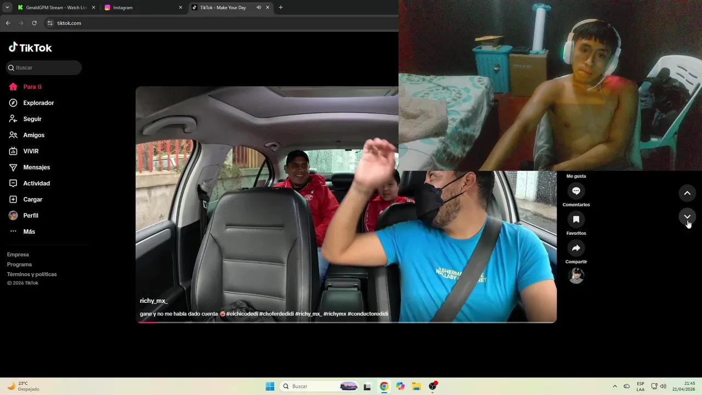Go to the next video with down chevron
Viewport: 702px width, 395px height.
(x=687, y=217)
